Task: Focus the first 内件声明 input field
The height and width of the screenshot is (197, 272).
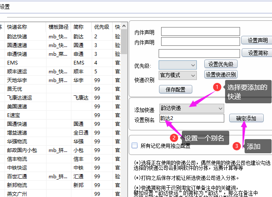Action: (201, 31)
